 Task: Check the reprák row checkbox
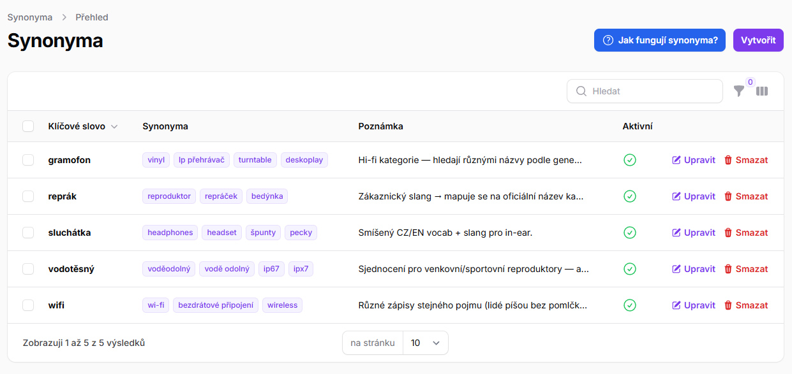28,196
